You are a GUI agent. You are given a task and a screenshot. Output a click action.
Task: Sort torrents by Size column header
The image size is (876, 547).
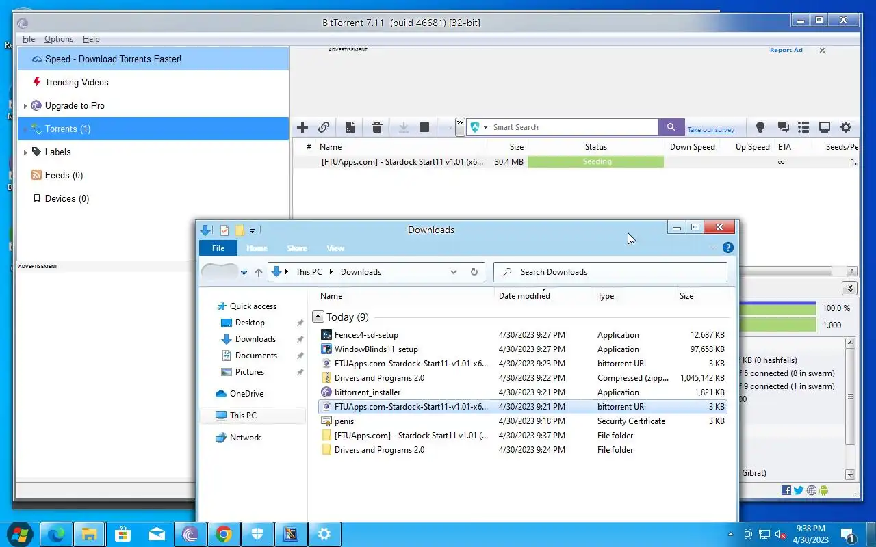point(517,147)
